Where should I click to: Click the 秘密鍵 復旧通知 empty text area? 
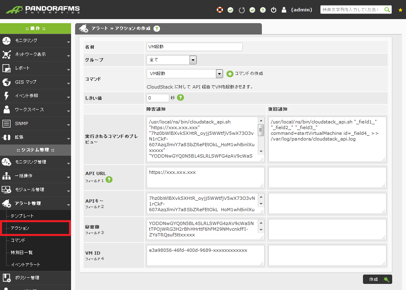[327, 229]
